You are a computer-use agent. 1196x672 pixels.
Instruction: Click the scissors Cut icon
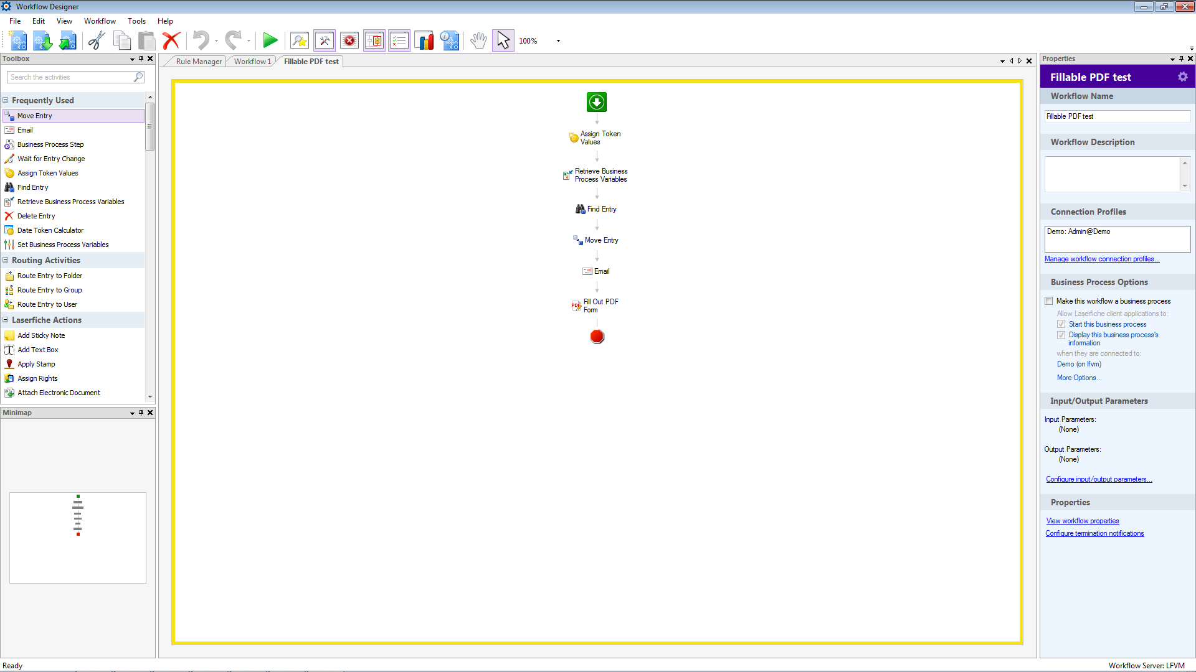pos(97,41)
